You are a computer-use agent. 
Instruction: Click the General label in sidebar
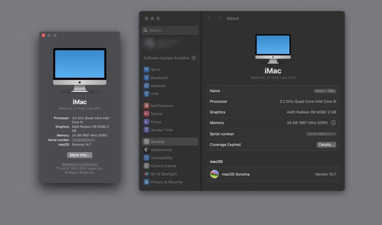click(x=158, y=141)
